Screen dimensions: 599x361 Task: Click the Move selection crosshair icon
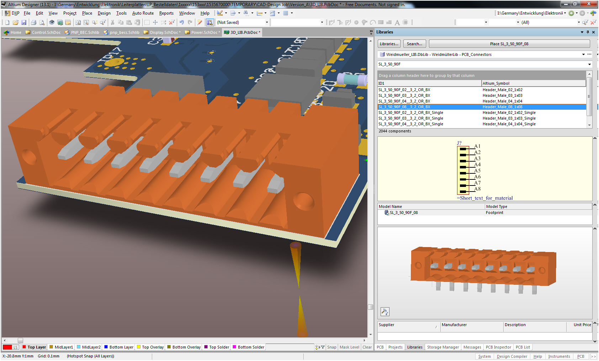[x=155, y=22]
